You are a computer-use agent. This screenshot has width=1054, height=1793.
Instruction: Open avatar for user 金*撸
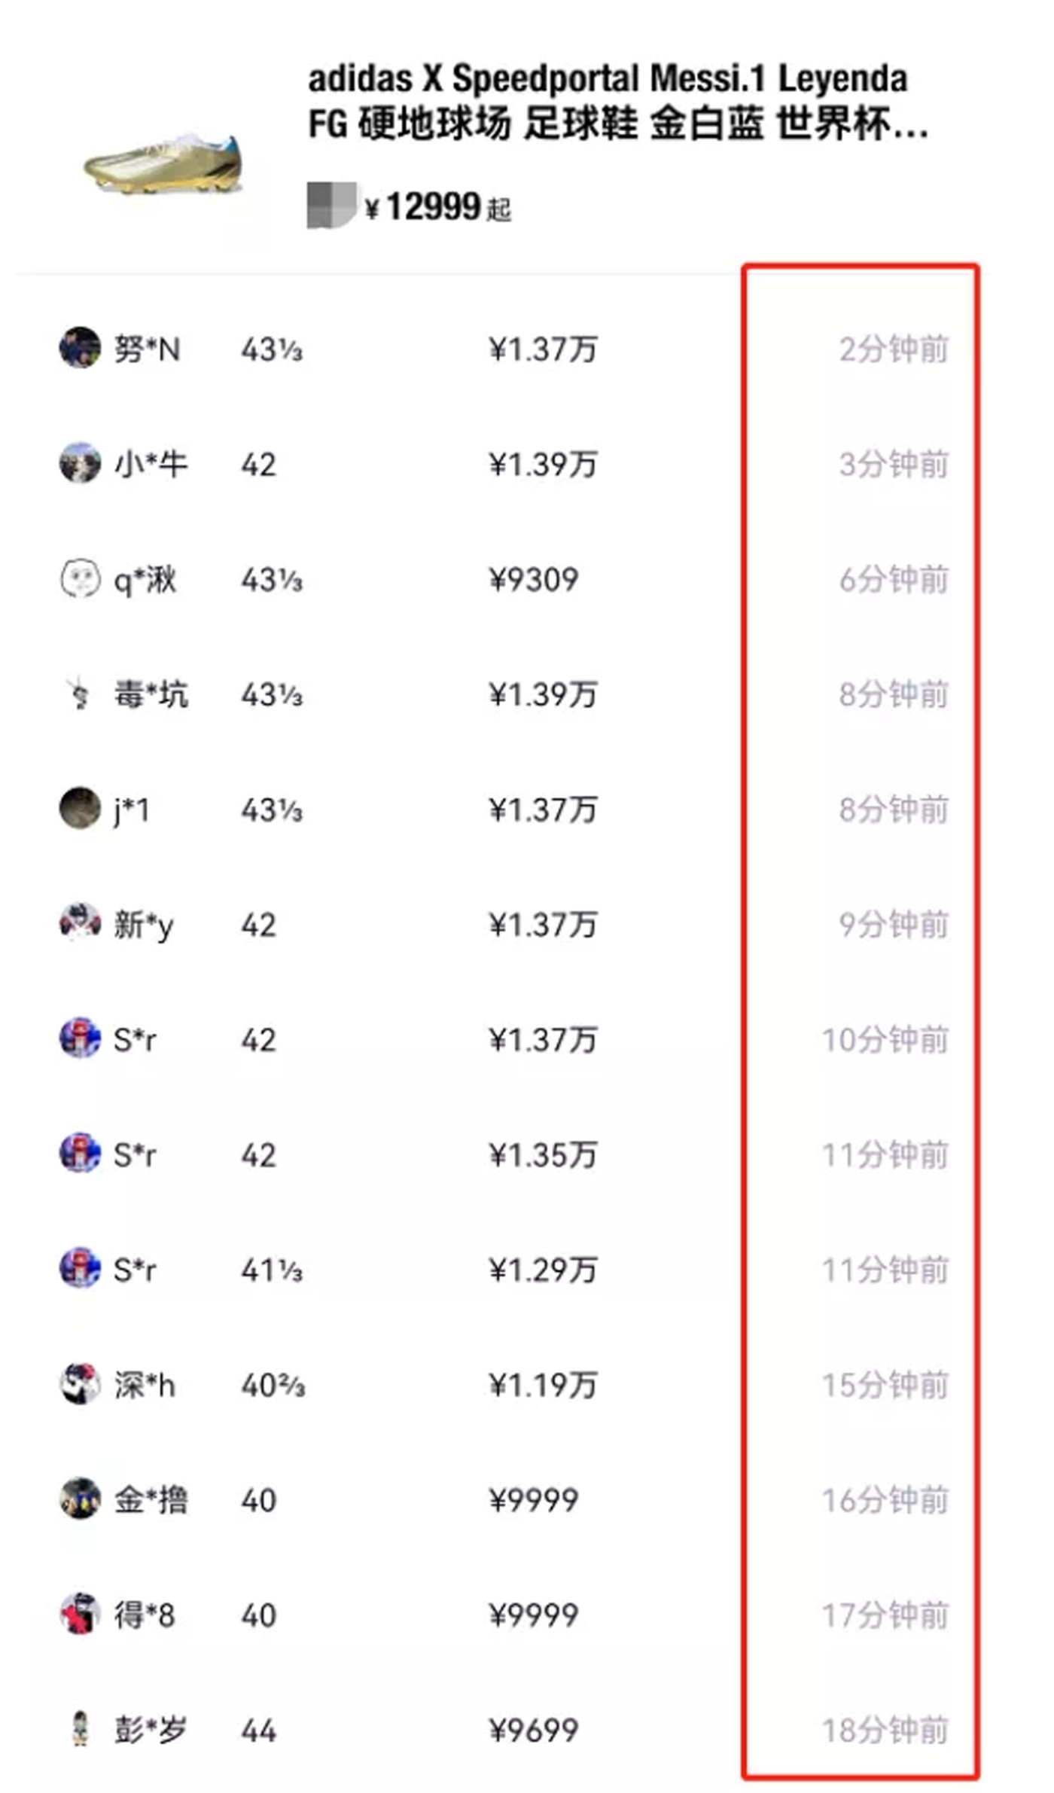80,1499
